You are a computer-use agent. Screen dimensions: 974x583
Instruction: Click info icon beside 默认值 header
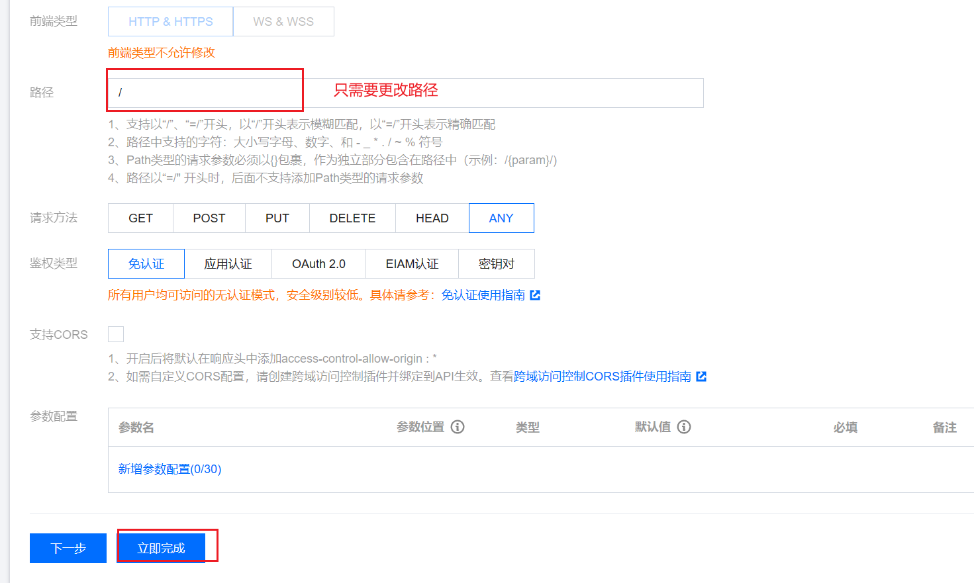coord(684,427)
